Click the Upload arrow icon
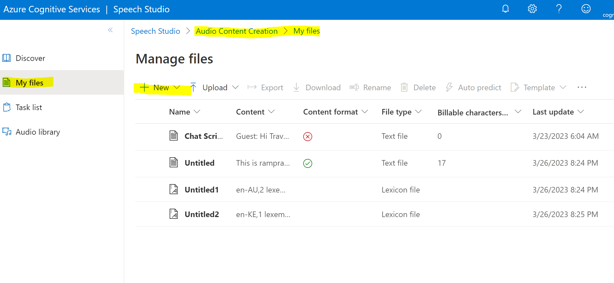This screenshot has width=614, height=283. (193, 87)
